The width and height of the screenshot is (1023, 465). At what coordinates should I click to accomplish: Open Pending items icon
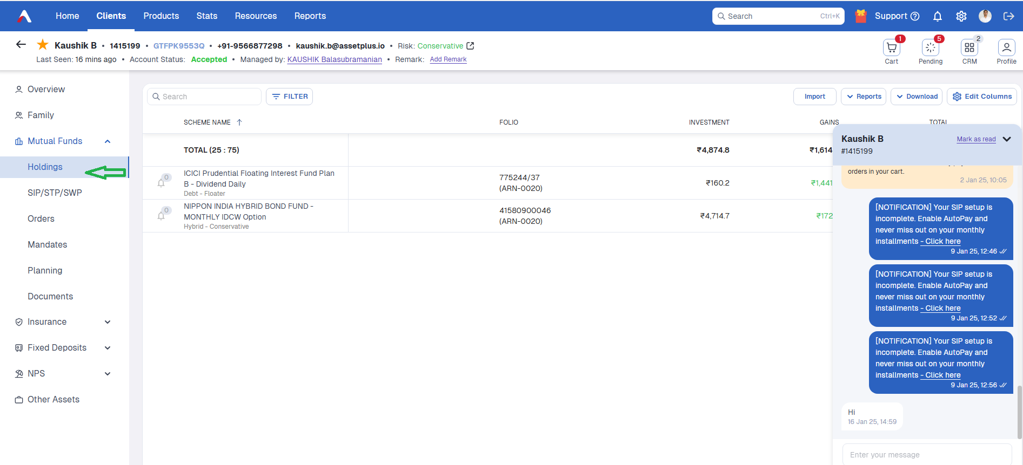tap(931, 48)
